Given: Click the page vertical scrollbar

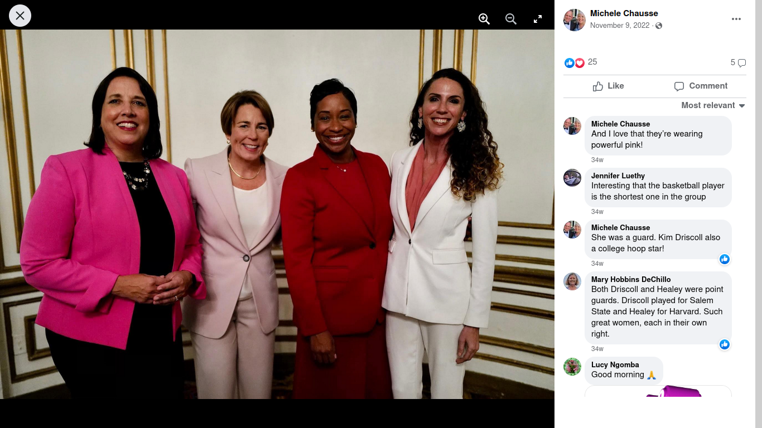Looking at the screenshot, I should [x=759, y=214].
